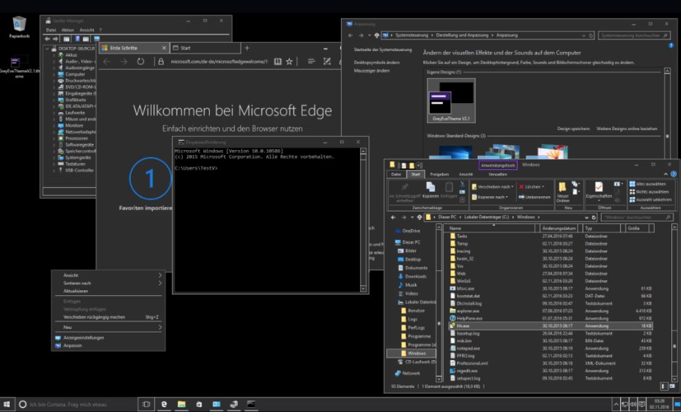Click the lock icon in Edge's address bar
681x412 pixels.
(x=161, y=60)
